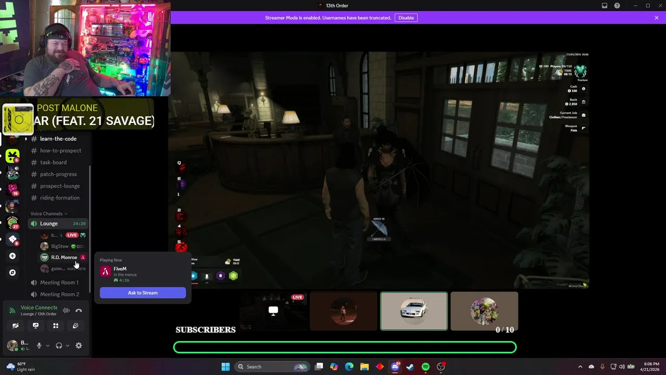Screen dimensions: 666x375
Task: Open the Discord inbox icon in title bar
Action: click(x=605, y=6)
